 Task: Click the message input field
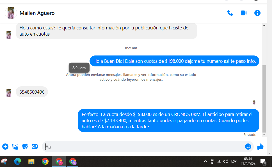coord(140,147)
